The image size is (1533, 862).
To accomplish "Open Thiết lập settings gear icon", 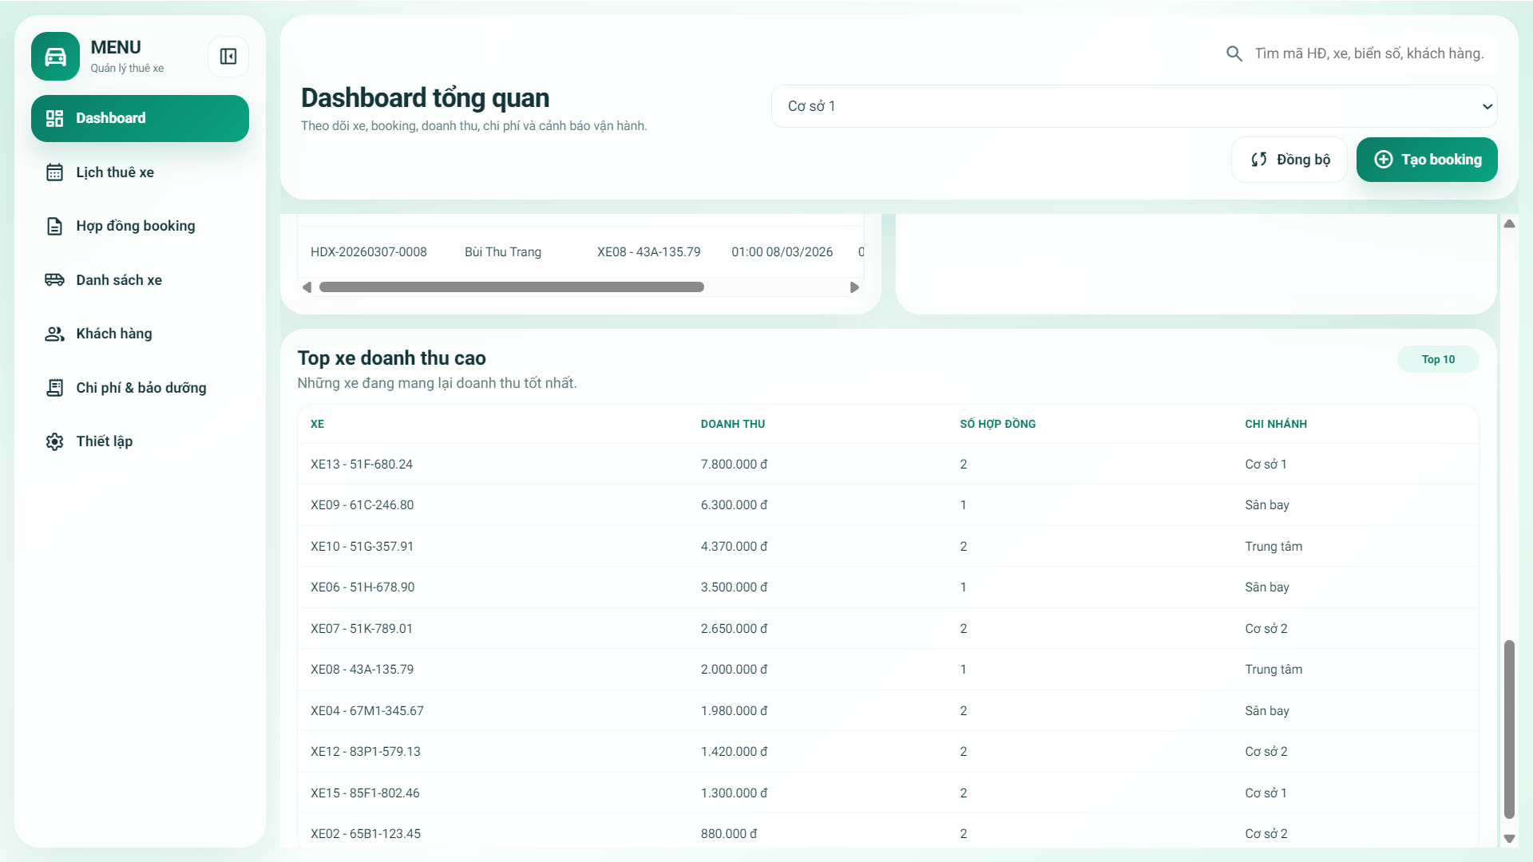I will pos(54,441).
